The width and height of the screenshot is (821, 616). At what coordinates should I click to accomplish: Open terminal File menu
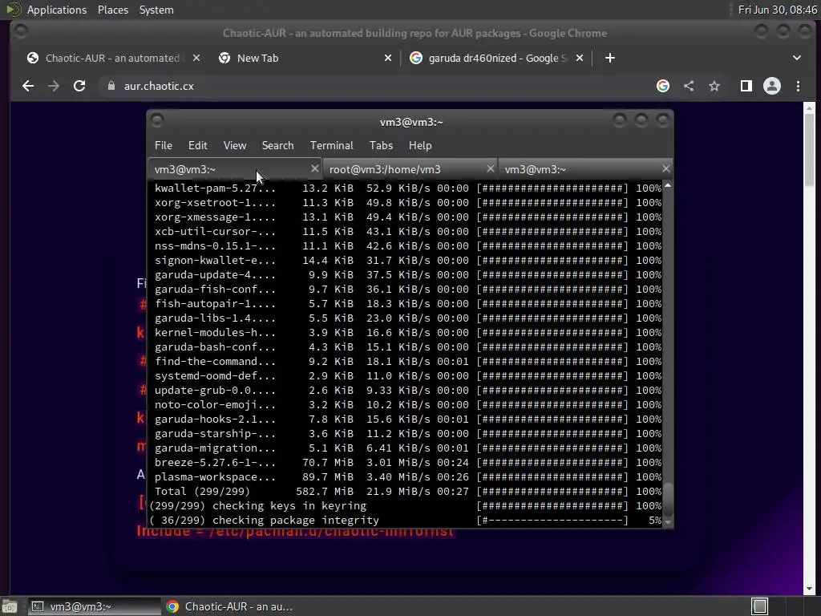tap(164, 146)
